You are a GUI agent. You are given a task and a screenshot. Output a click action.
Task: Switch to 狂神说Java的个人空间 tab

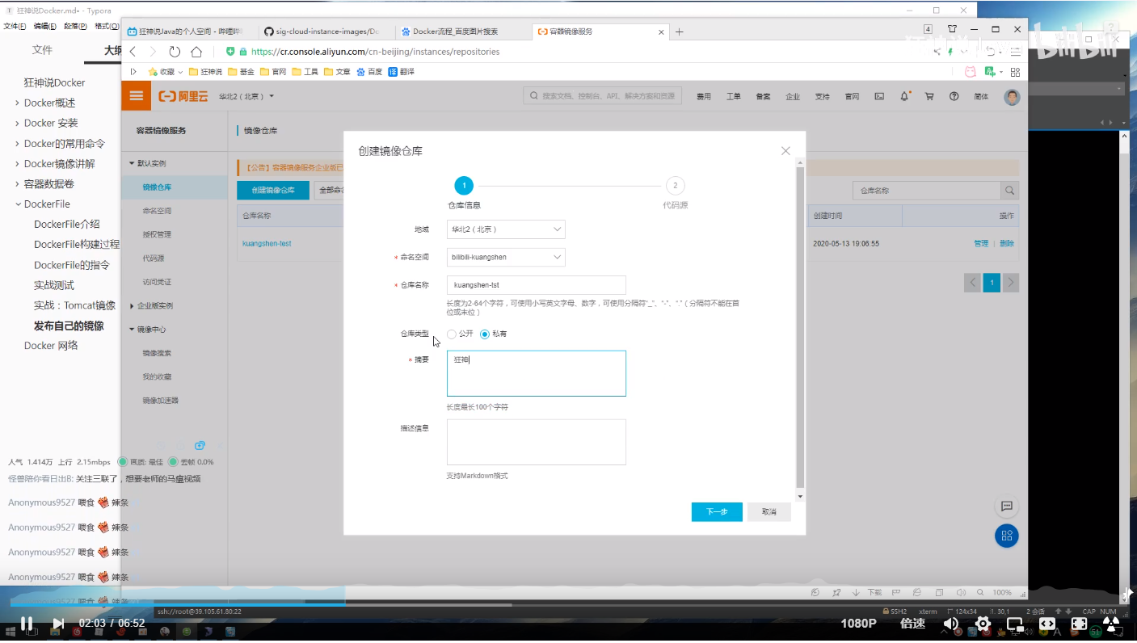190,32
